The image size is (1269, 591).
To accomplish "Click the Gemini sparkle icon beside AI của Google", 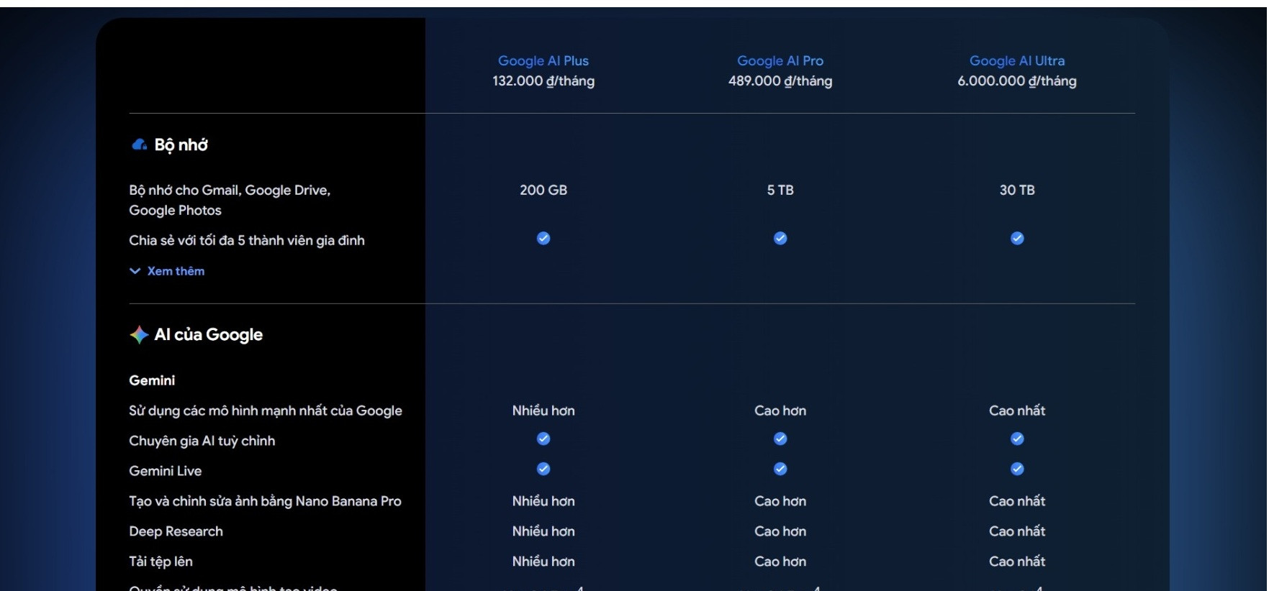I will pos(139,335).
